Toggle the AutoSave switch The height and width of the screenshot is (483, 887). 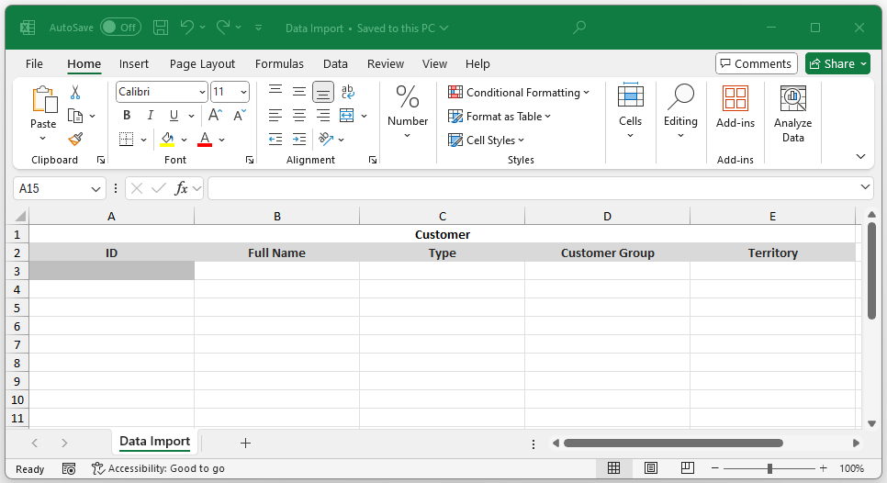pos(120,28)
